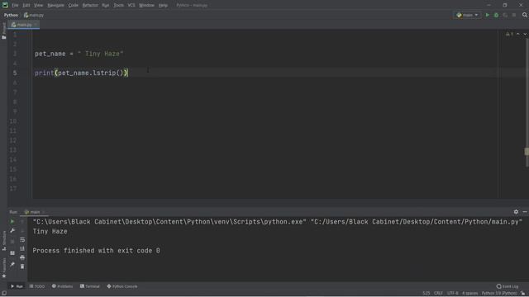Image resolution: width=529 pixels, height=297 pixels.
Task: Pin the Run tab with pin icon
Action: [12, 264]
